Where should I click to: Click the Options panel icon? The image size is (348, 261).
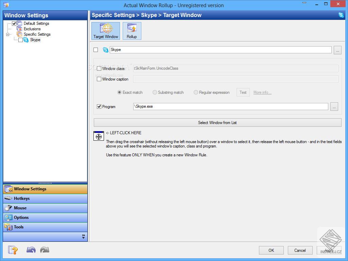[x=8, y=217]
